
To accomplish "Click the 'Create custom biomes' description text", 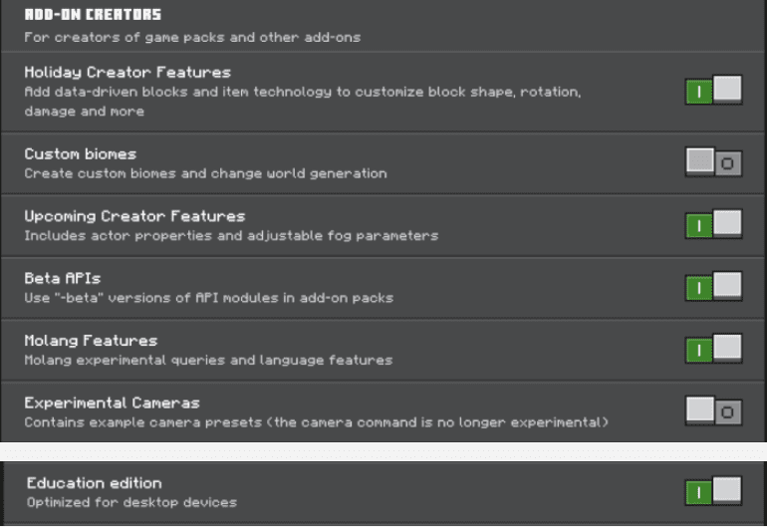I will point(206,173).
